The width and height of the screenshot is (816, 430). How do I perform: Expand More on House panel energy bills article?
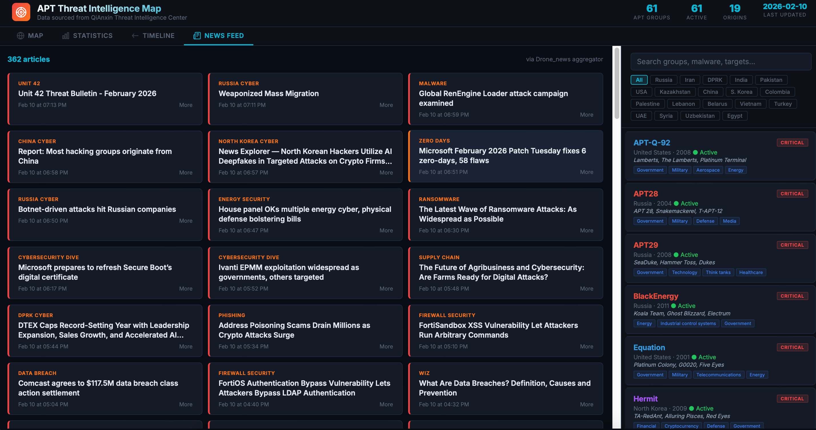386,230
